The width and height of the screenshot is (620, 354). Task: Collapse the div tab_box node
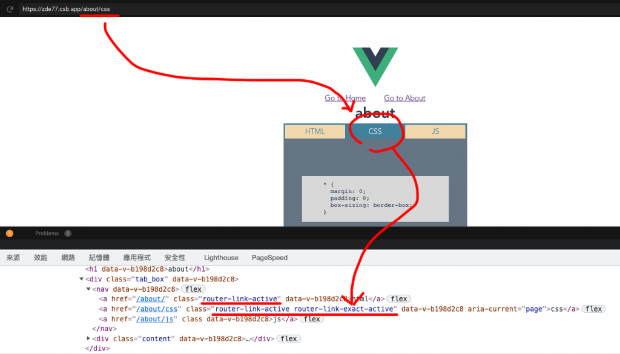click(82, 279)
